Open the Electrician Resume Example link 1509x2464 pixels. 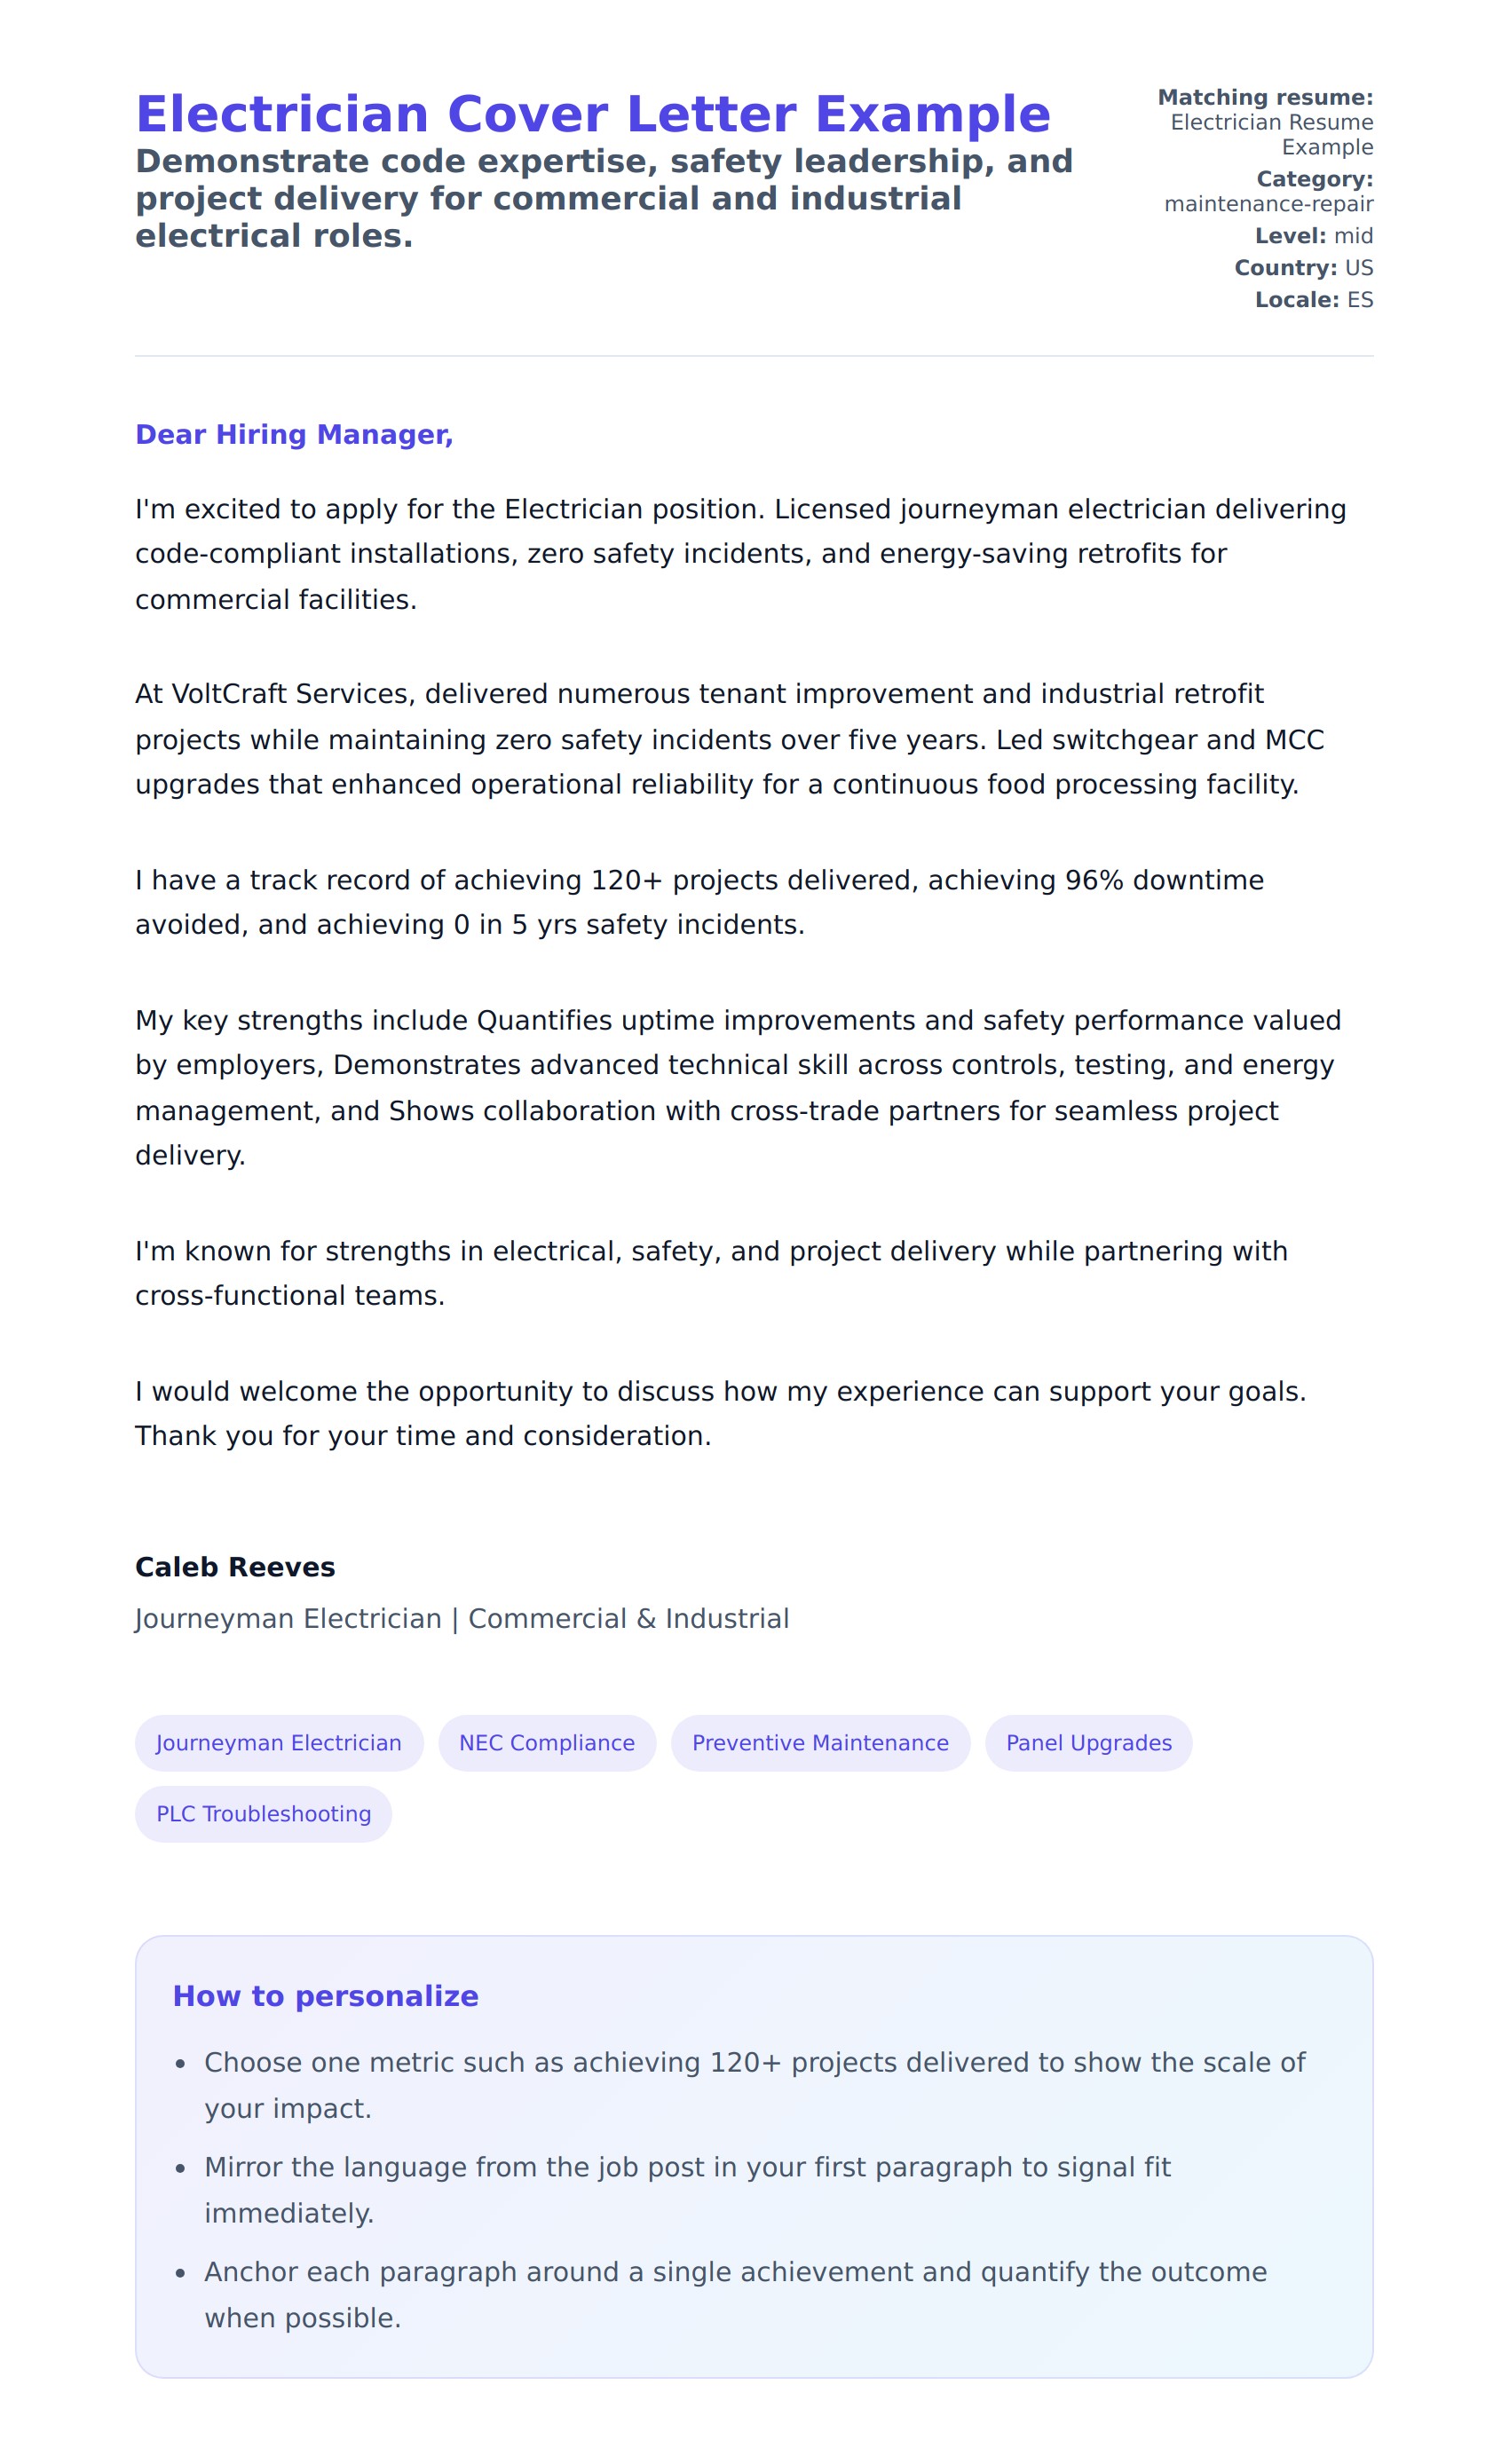point(1271,134)
